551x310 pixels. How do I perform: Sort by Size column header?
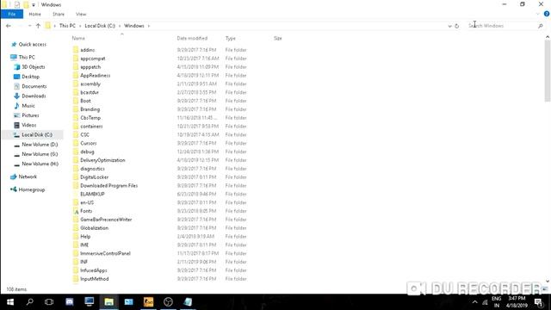tap(277, 38)
